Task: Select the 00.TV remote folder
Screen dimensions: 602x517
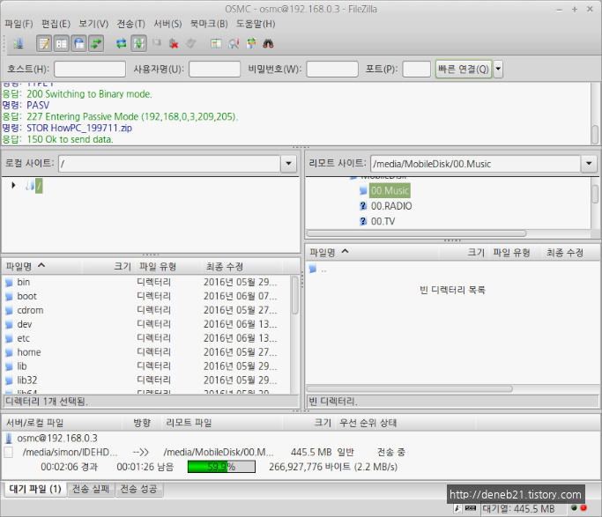Action: pyautogui.click(x=383, y=221)
